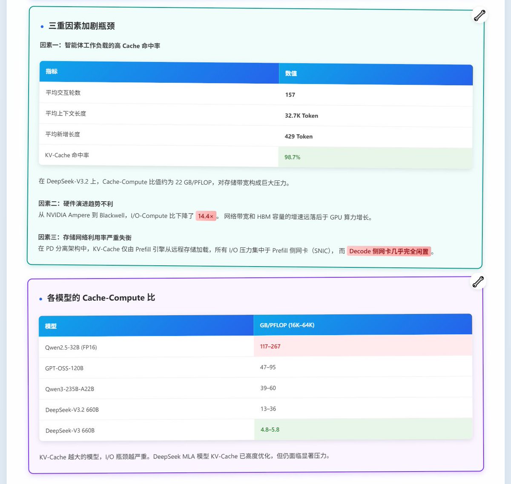Click the 平均交互轮数 row label

click(62, 93)
